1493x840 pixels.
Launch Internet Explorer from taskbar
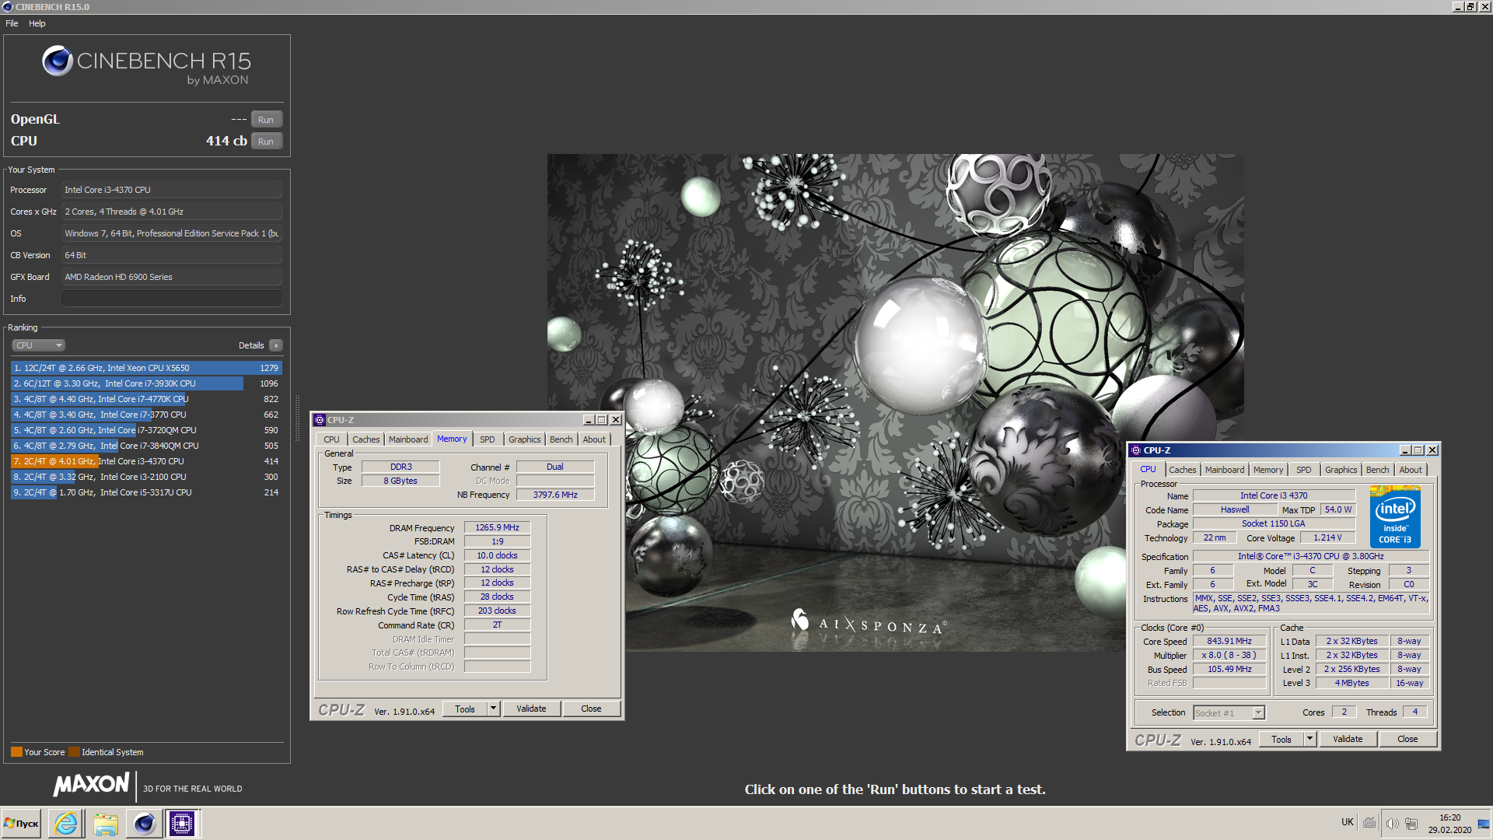[x=66, y=824]
